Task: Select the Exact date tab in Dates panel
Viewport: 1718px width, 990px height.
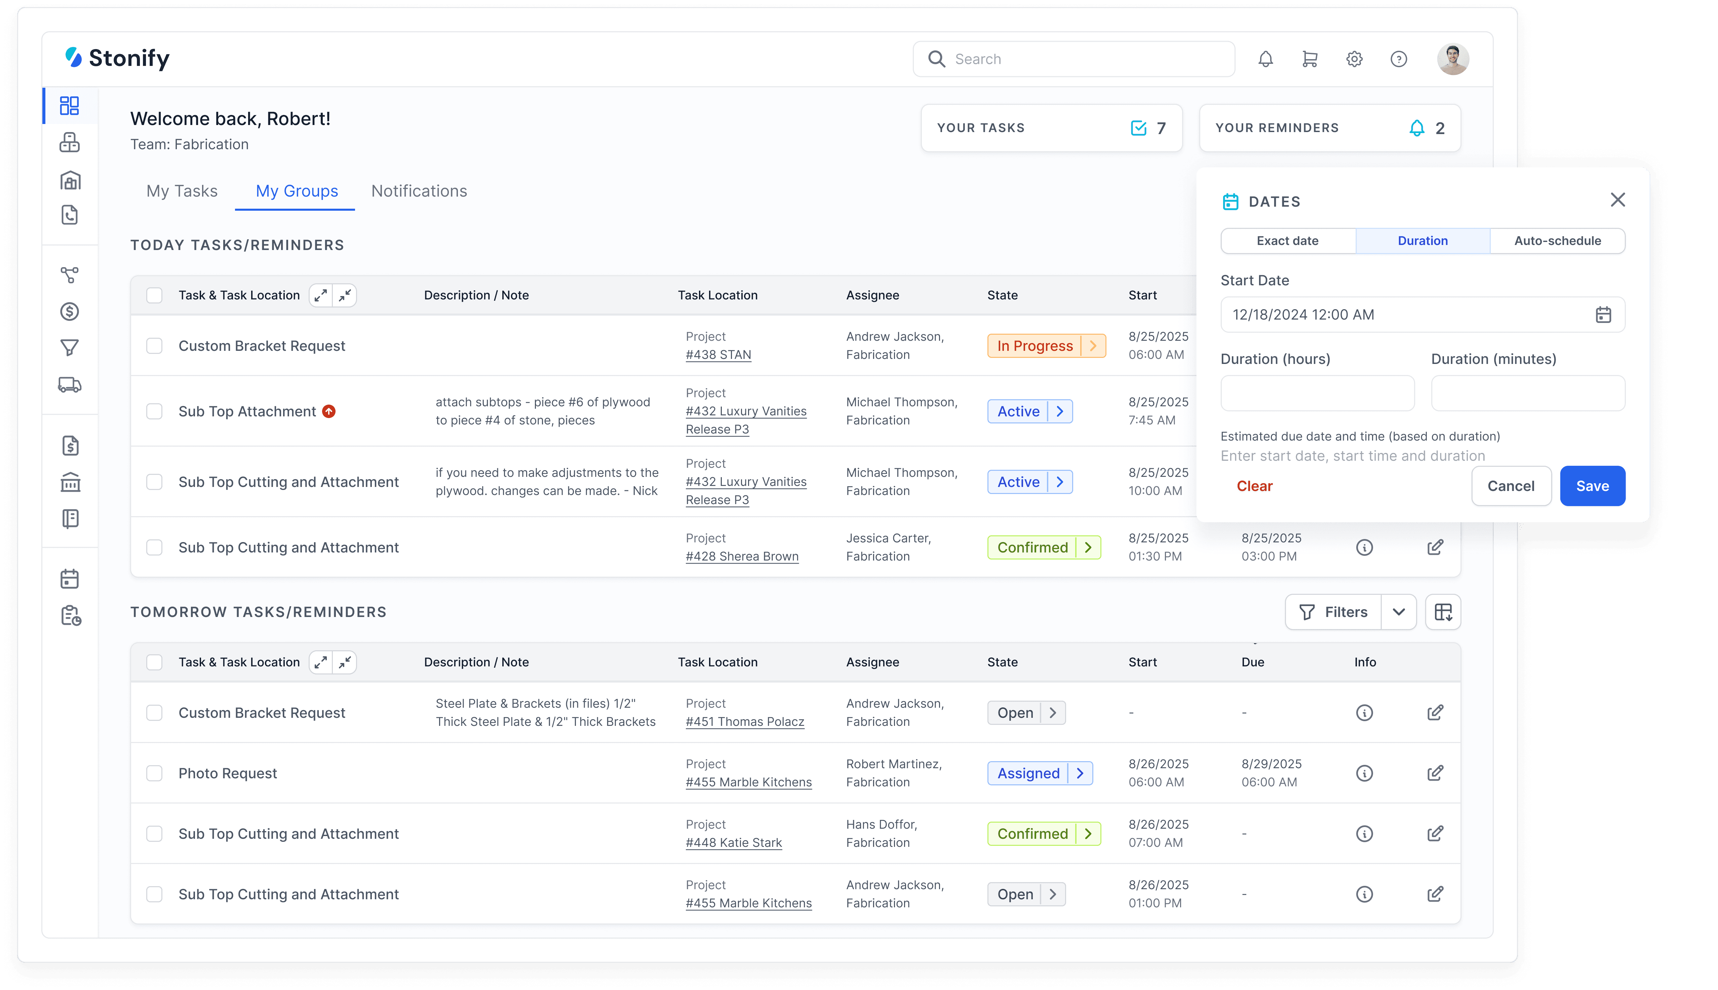Action: tap(1287, 241)
